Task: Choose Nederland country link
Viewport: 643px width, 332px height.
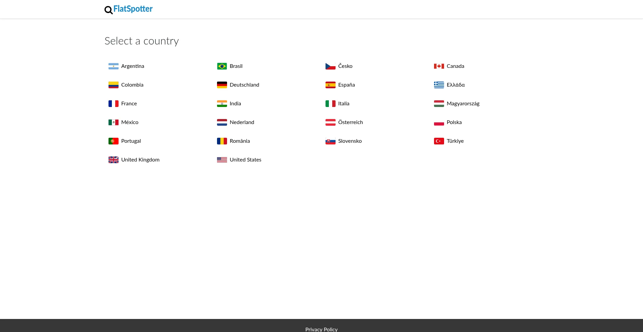Action: coord(242,122)
